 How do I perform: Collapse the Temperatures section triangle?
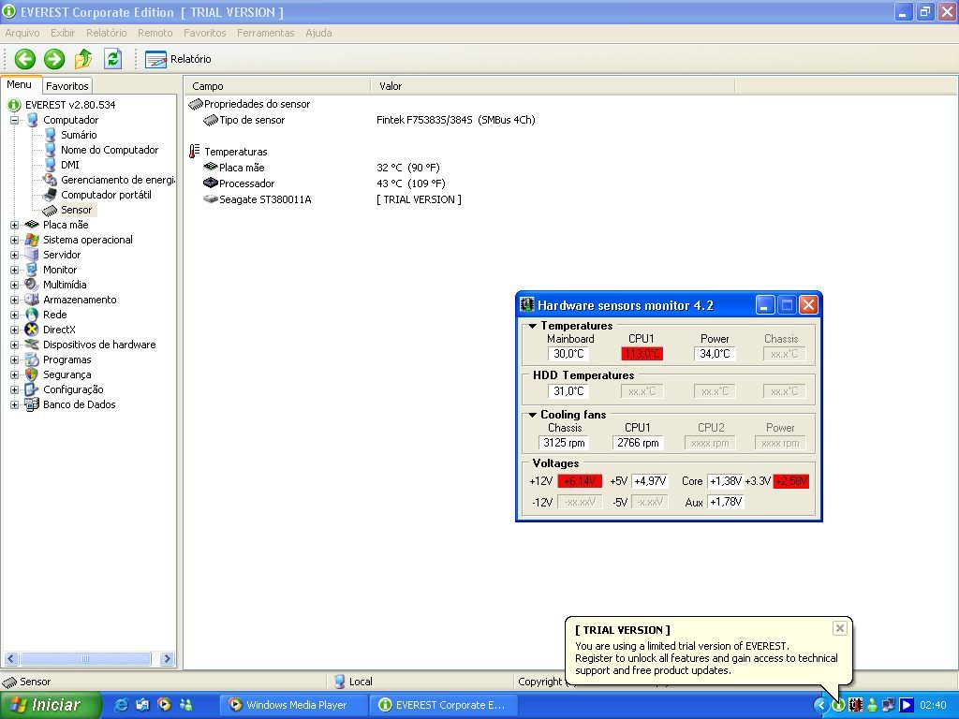point(532,326)
